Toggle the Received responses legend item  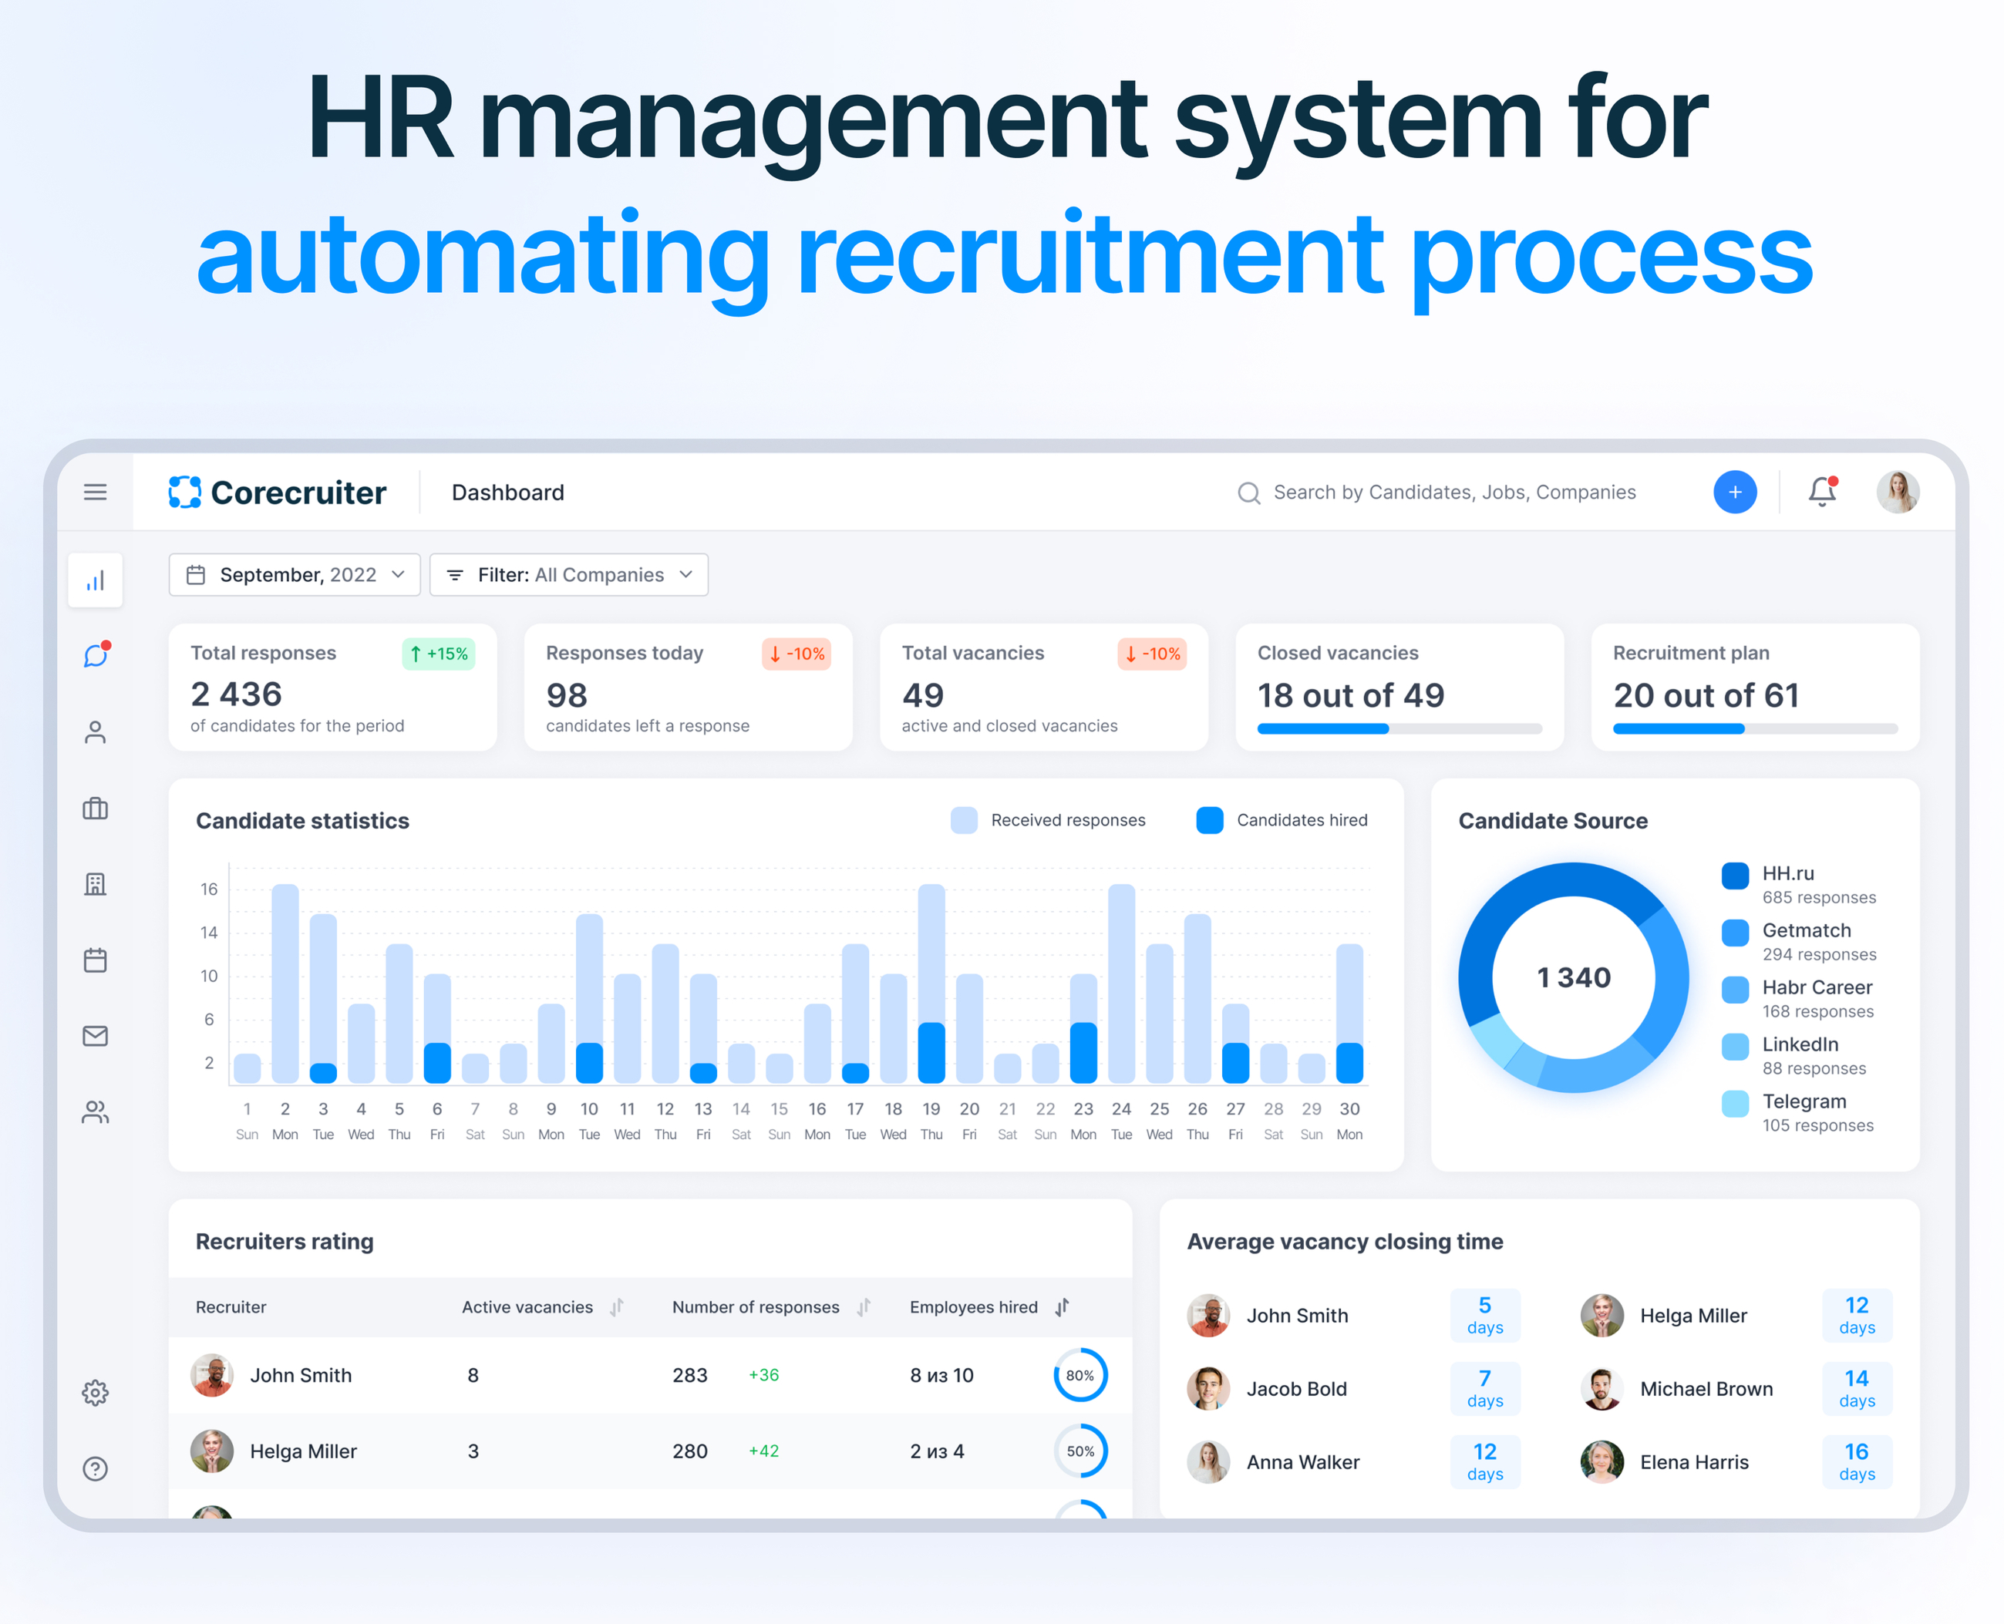point(1050,820)
